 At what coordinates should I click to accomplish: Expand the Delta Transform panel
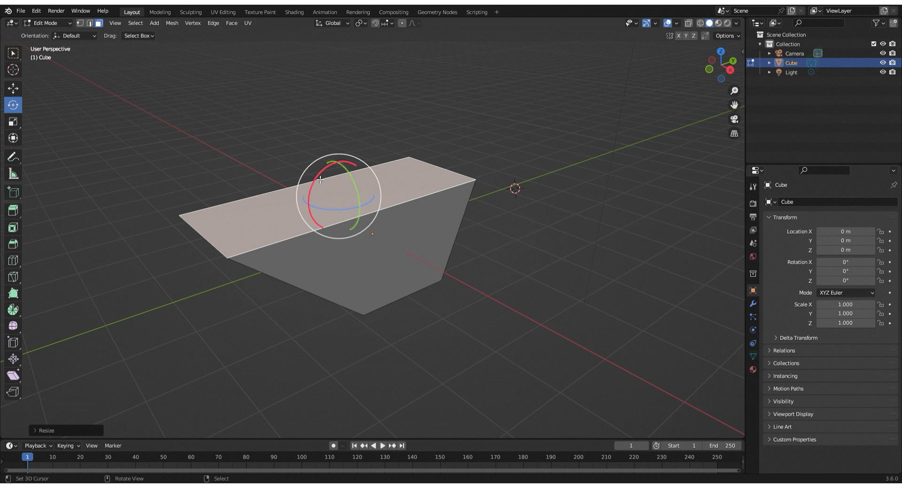point(798,338)
